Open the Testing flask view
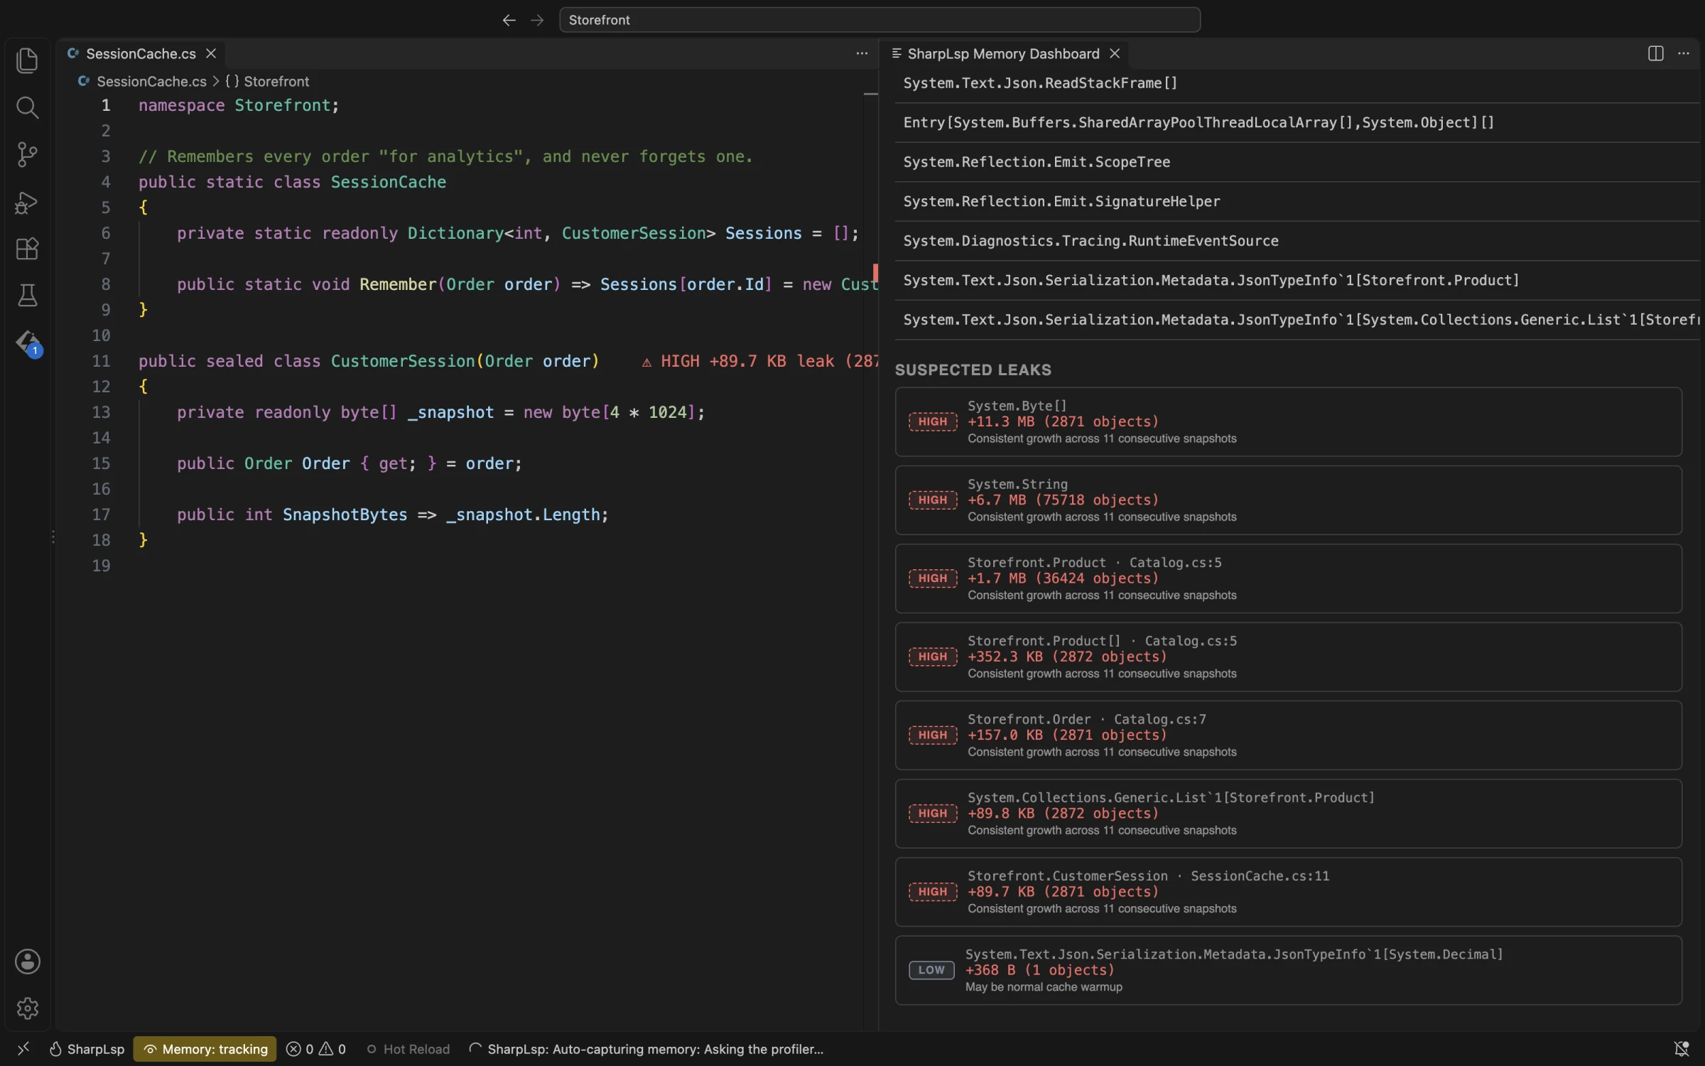 (x=27, y=296)
